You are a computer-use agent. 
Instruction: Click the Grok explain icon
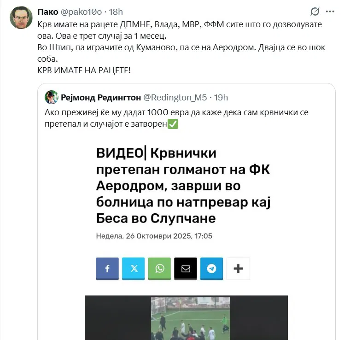(x=315, y=12)
